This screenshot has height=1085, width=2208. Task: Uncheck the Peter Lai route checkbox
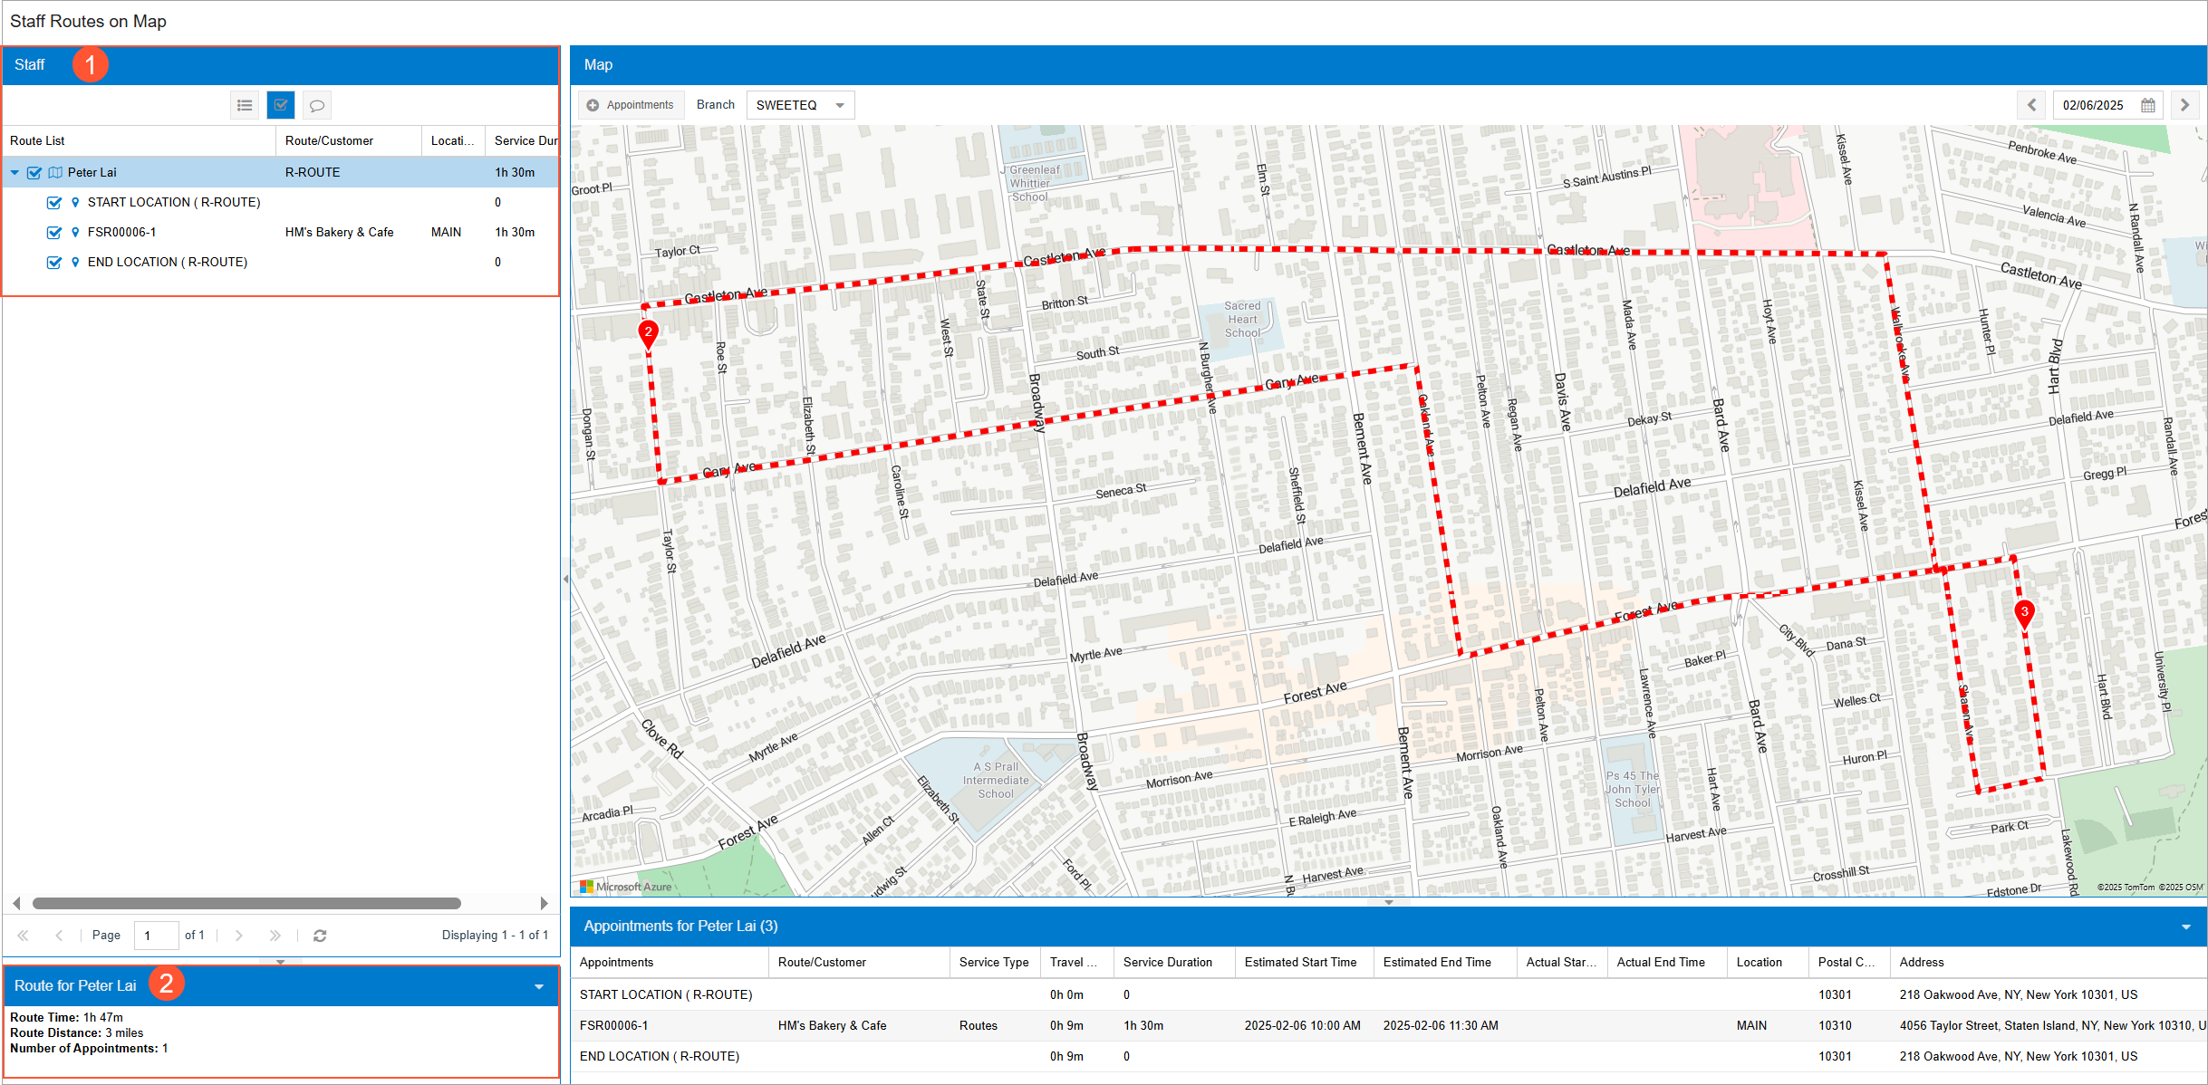34,172
